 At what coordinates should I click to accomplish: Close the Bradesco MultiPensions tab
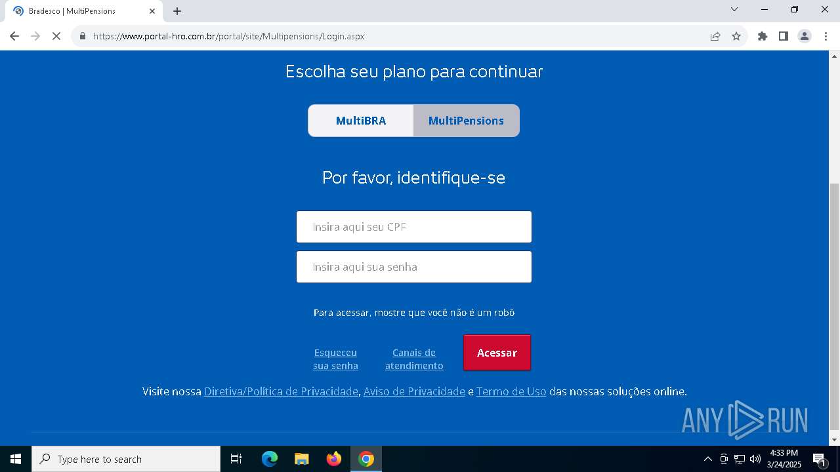pos(152,11)
